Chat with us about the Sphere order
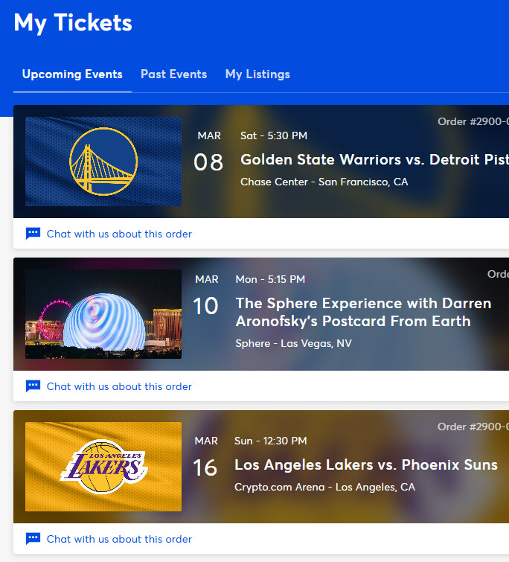 click(119, 386)
